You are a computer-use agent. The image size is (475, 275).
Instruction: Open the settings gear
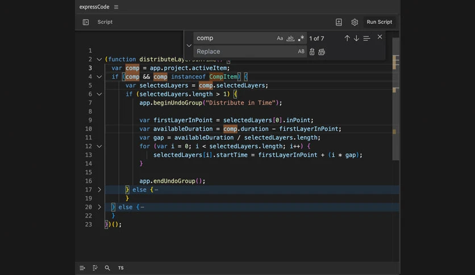click(355, 22)
